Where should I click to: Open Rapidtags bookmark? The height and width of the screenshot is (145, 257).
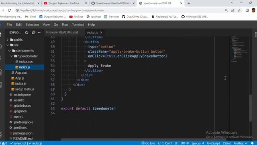[165, 17]
